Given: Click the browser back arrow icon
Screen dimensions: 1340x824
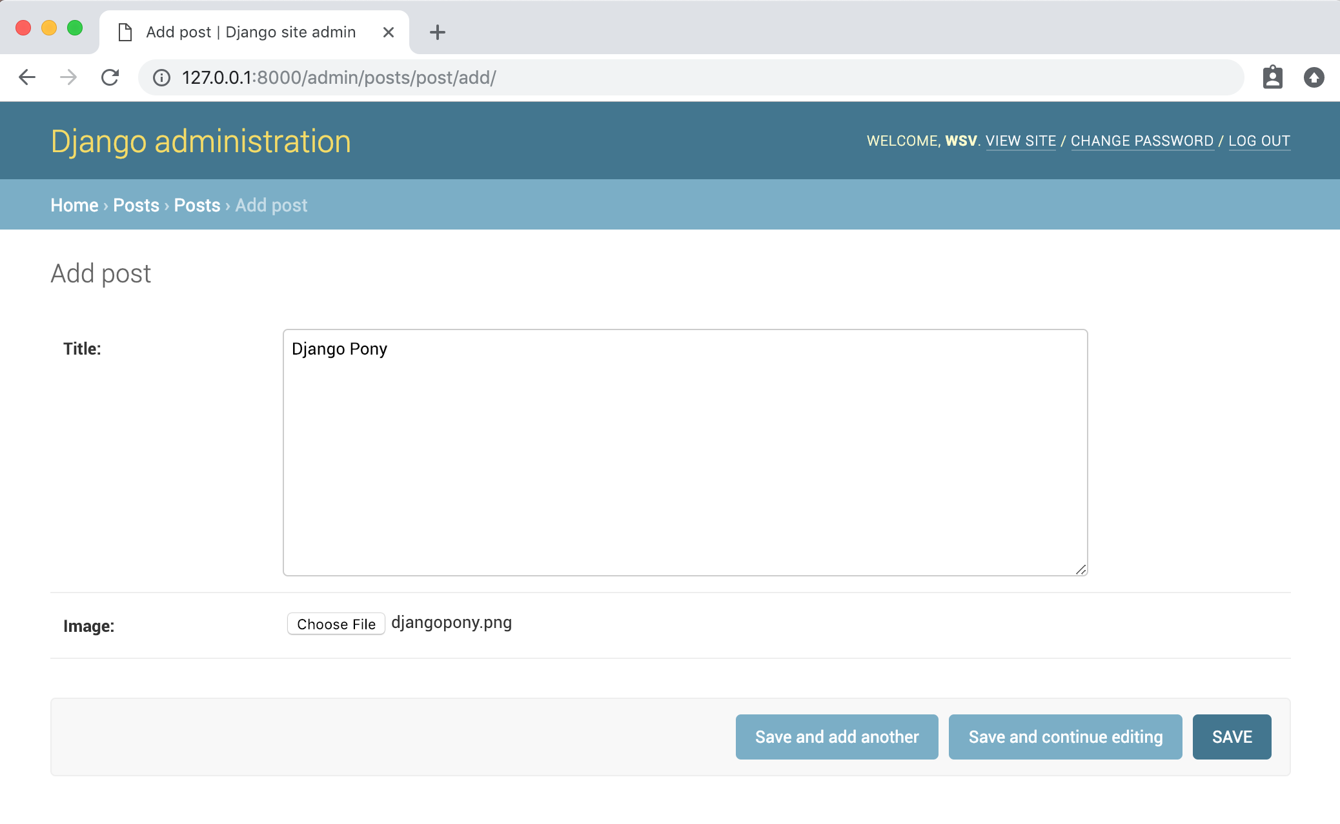Looking at the screenshot, I should pyautogui.click(x=26, y=77).
